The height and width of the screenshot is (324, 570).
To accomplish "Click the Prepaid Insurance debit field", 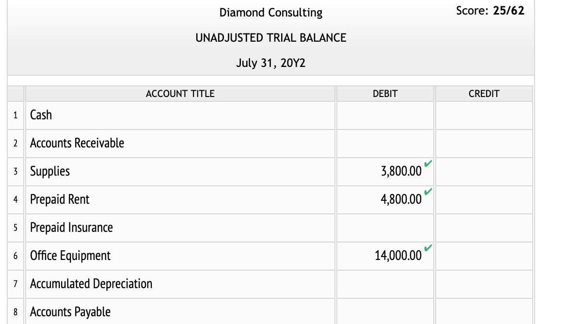I will point(384,227).
